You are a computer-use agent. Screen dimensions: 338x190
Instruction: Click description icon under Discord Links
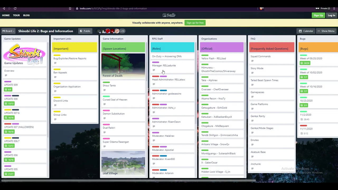[55, 105]
